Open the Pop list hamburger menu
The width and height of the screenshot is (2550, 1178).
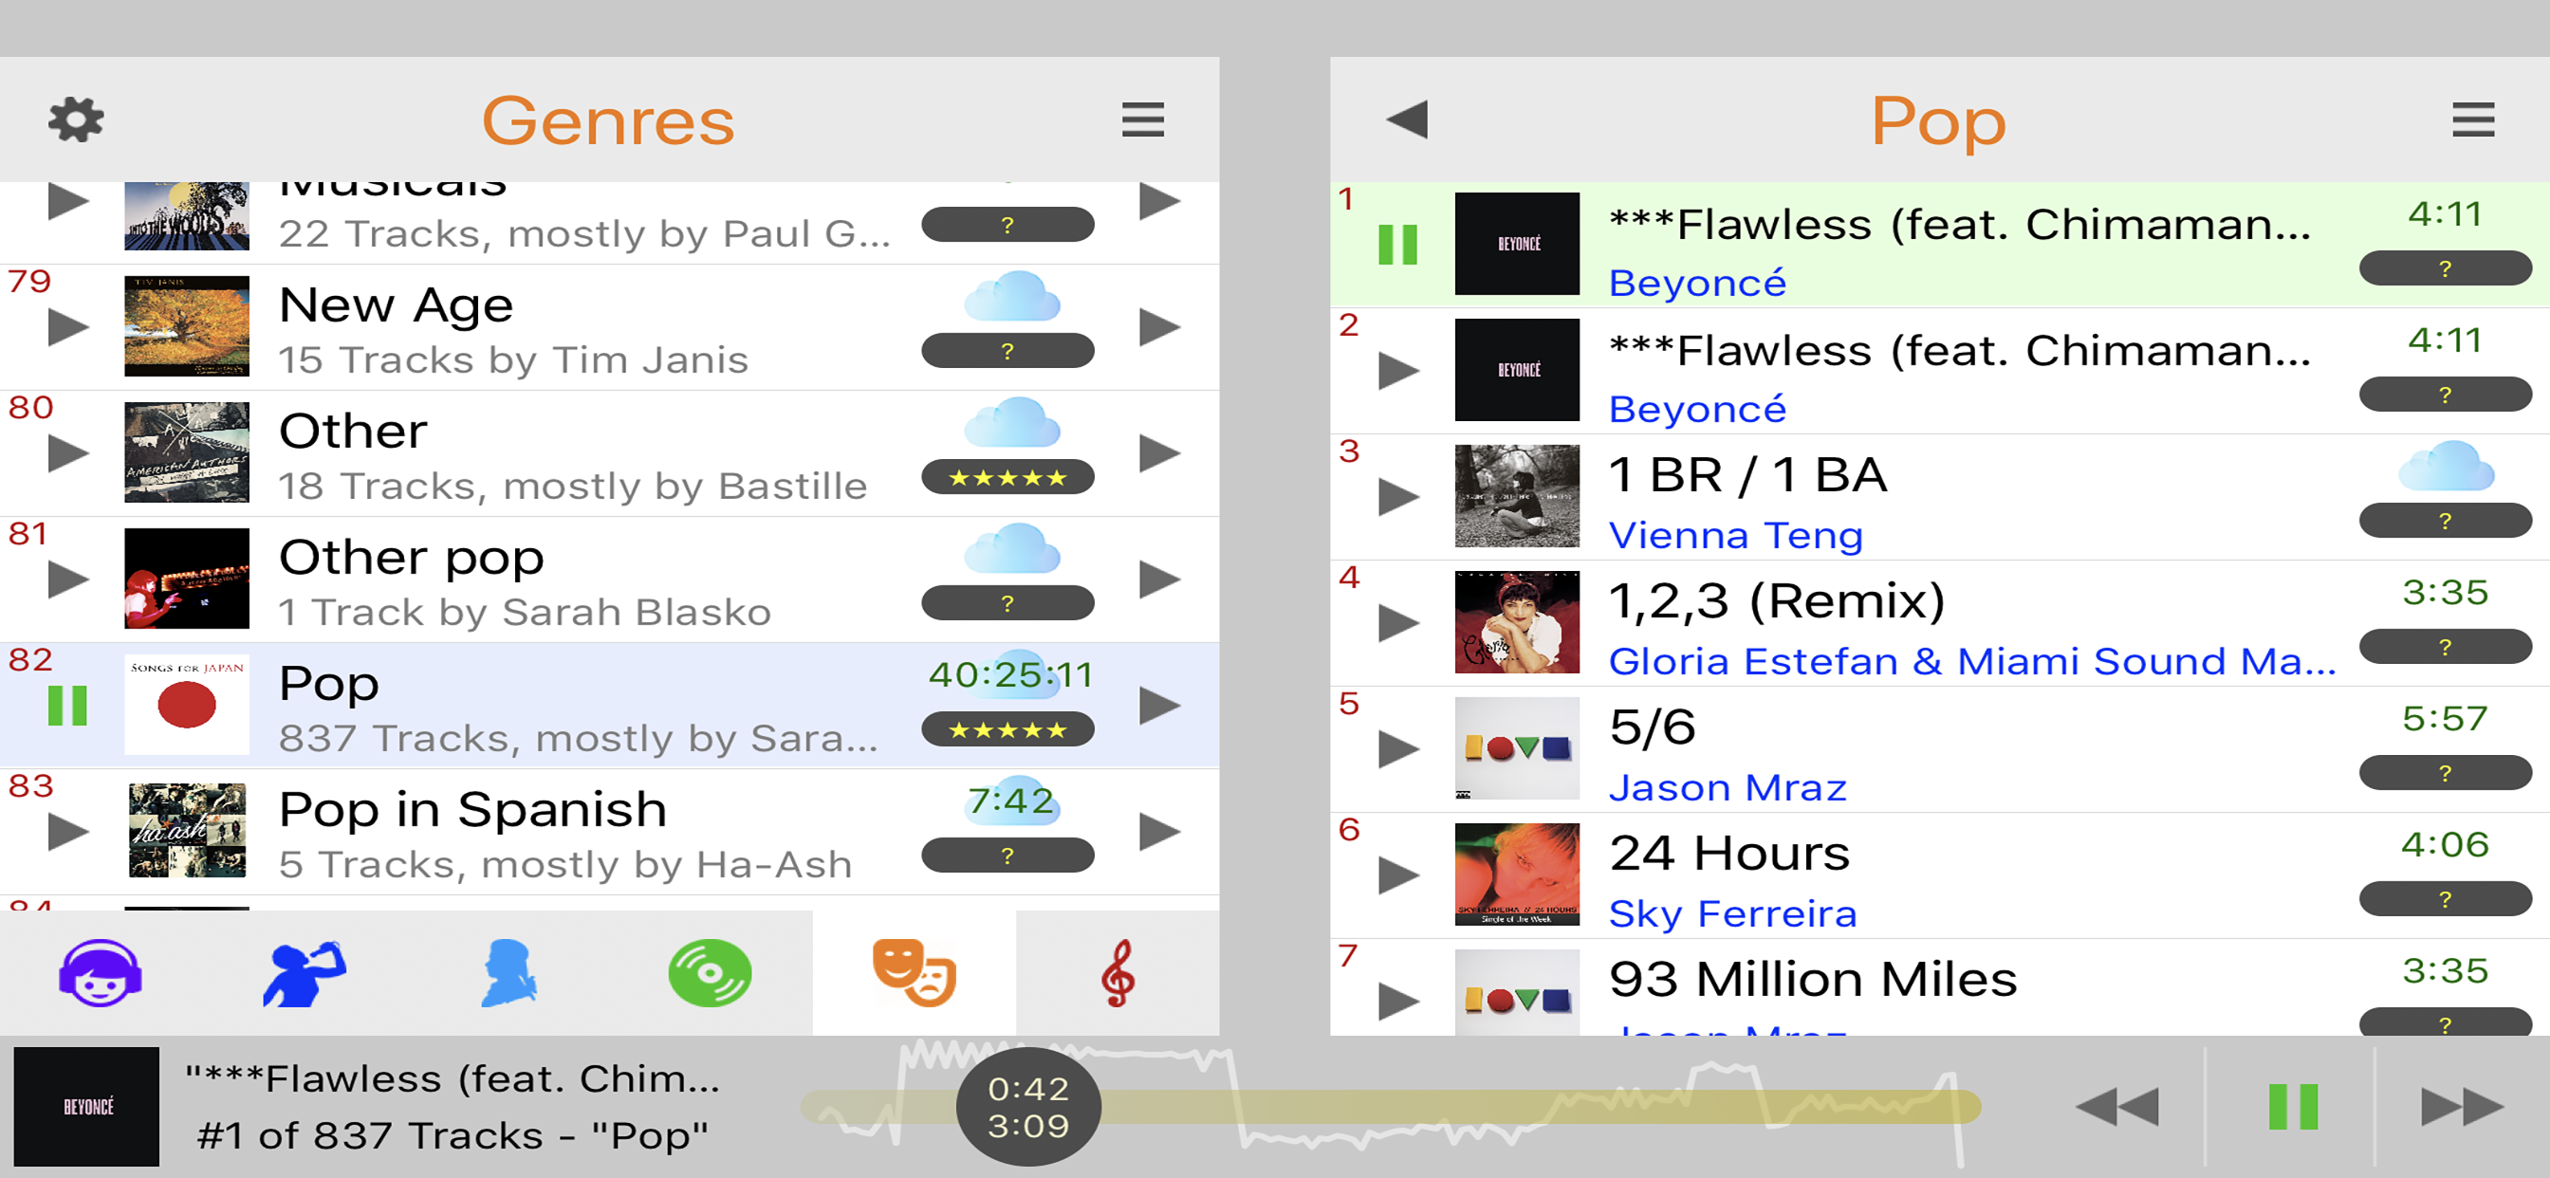pos(2472,120)
